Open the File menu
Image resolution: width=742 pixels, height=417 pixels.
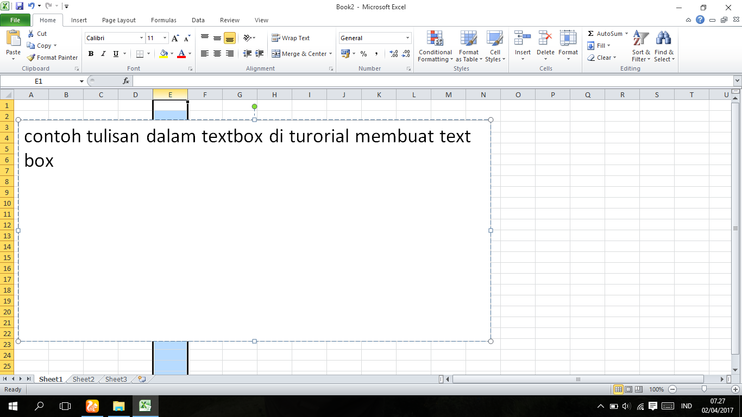click(x=15, y=20)
